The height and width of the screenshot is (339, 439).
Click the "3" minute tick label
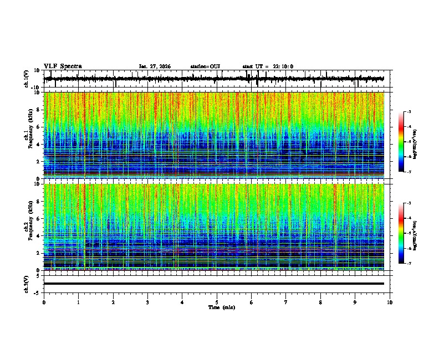(x=147, y=302)
